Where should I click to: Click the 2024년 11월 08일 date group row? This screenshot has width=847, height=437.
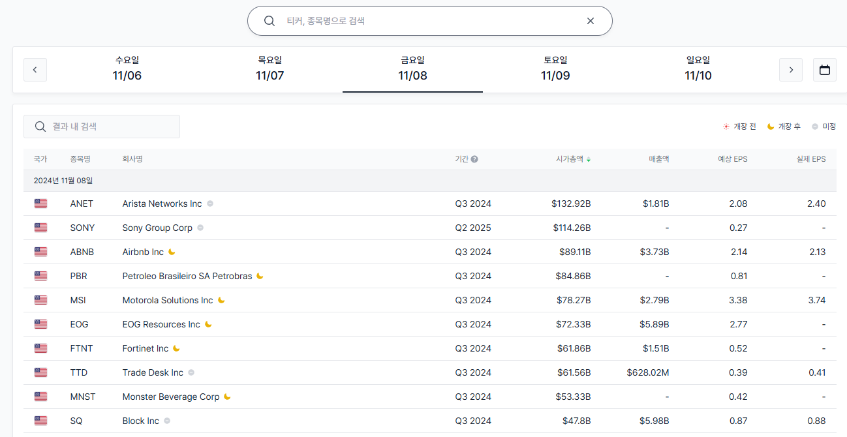[430, 181]
